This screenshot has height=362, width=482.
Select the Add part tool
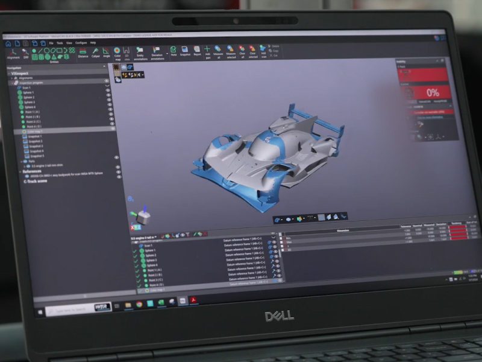(x=207, y=49)
